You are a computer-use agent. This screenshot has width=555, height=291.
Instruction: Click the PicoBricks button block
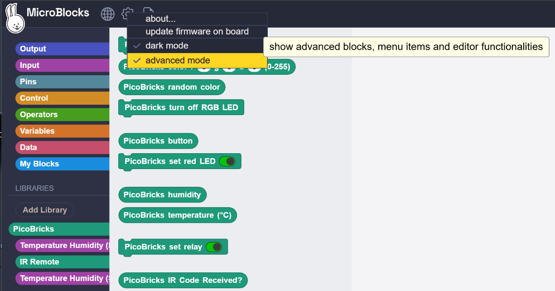pos(158,141)
